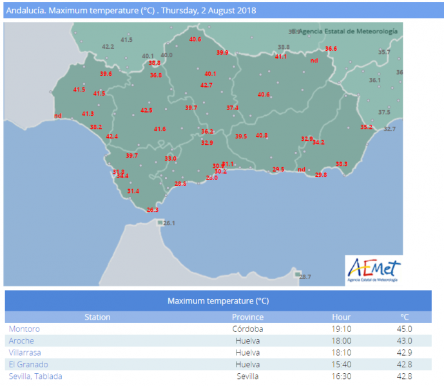Screen dimensions: 444x386
Task: Open the El Granado station link
Action: point(28,365)
